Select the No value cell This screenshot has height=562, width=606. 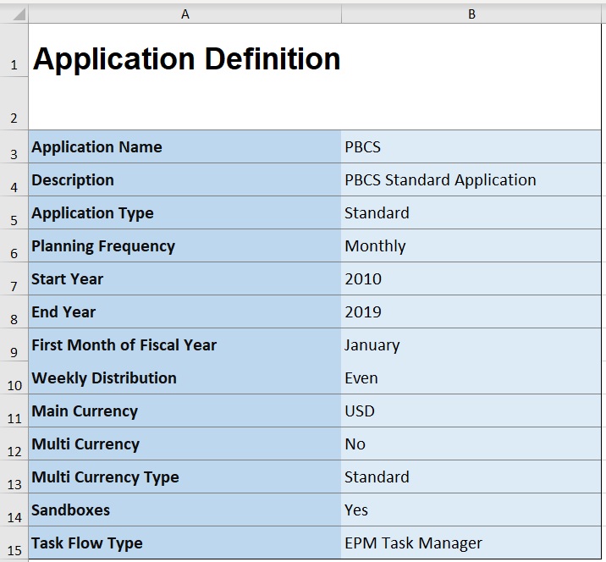(x=471, y=444)
